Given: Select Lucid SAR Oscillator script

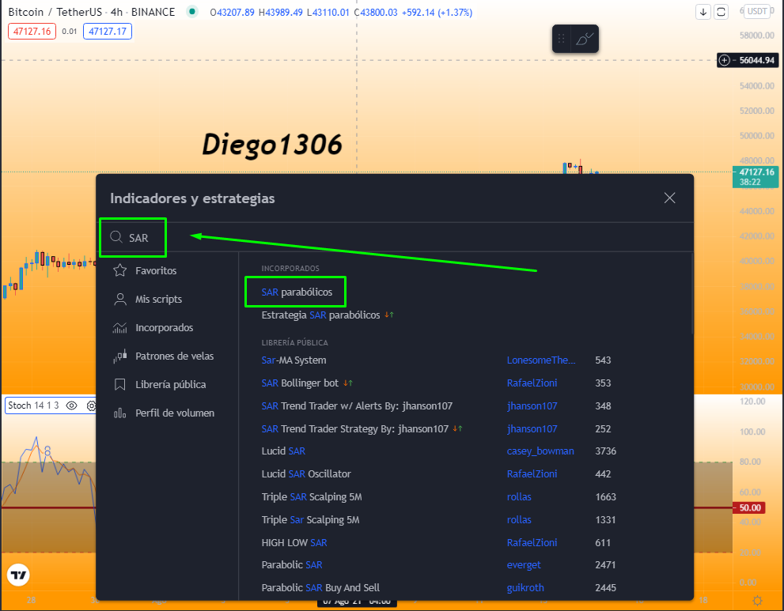Looking at the screenshot, I should 306,473.
